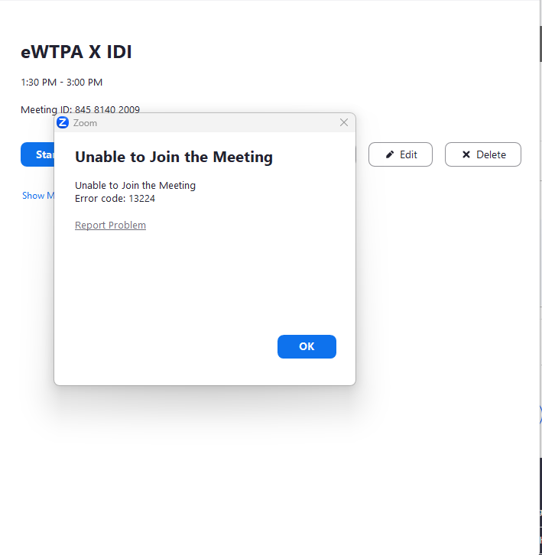The width and height of the screenshot is (542, 555).
Task: Click the Delete text label
Action: [x=491, y=154]
